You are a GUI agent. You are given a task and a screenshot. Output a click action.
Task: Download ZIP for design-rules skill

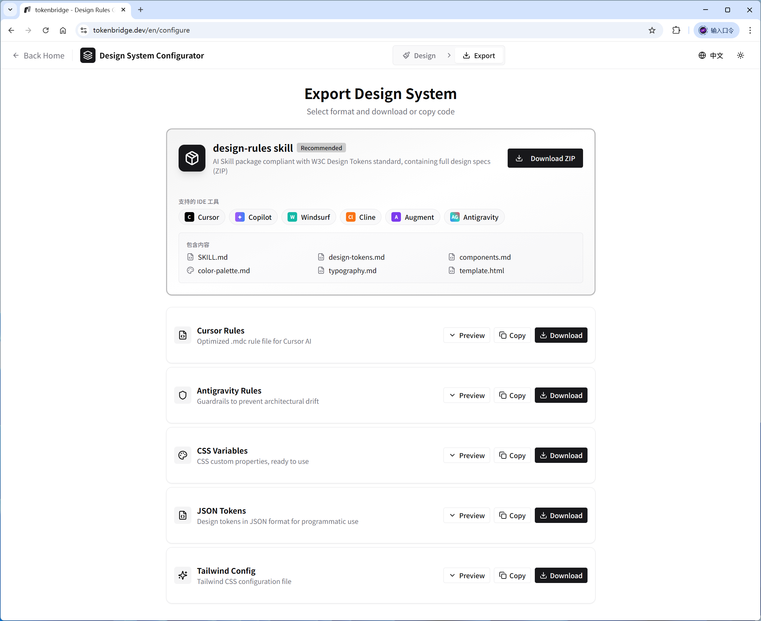click(x=545, y=158)
